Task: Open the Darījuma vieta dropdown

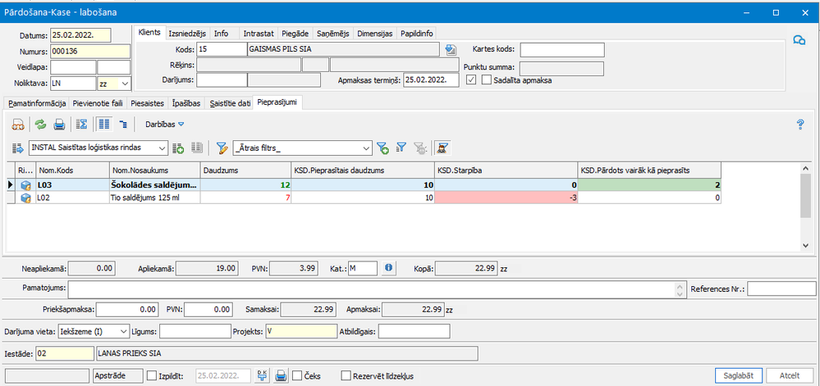Action: coord(124,331)
